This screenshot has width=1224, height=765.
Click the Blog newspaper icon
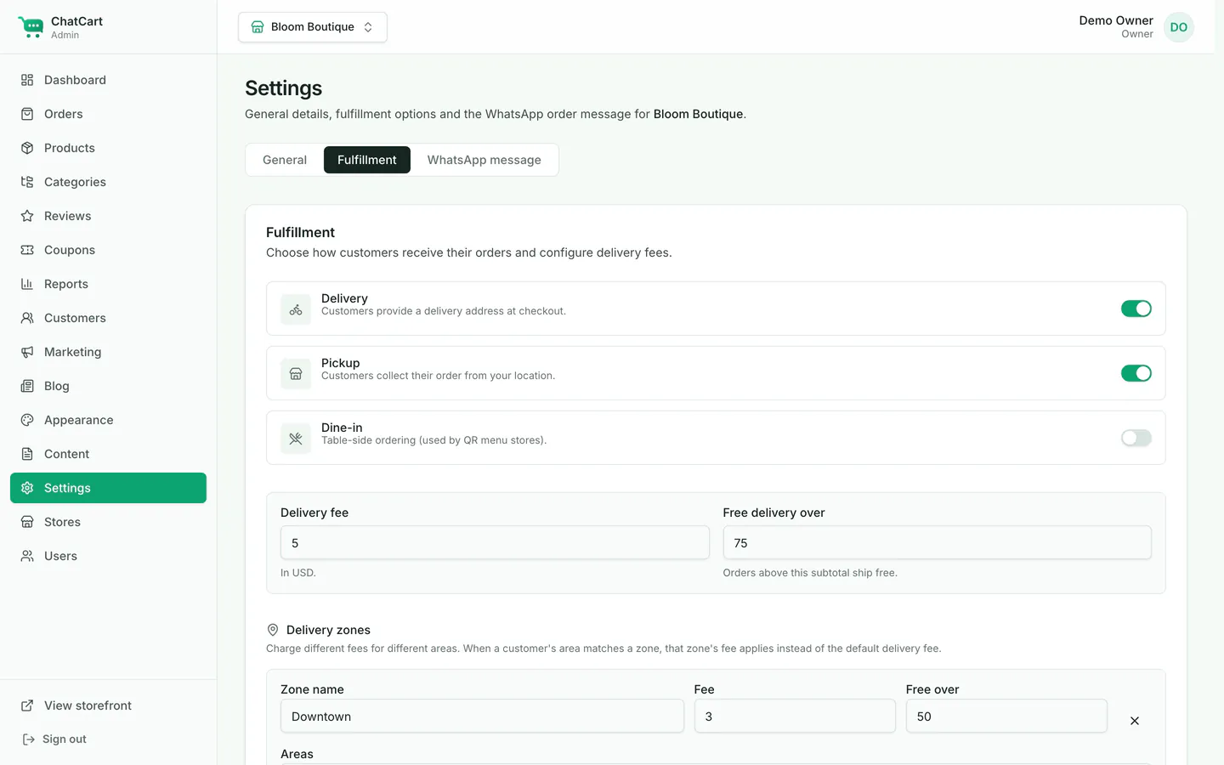point(27,386)
